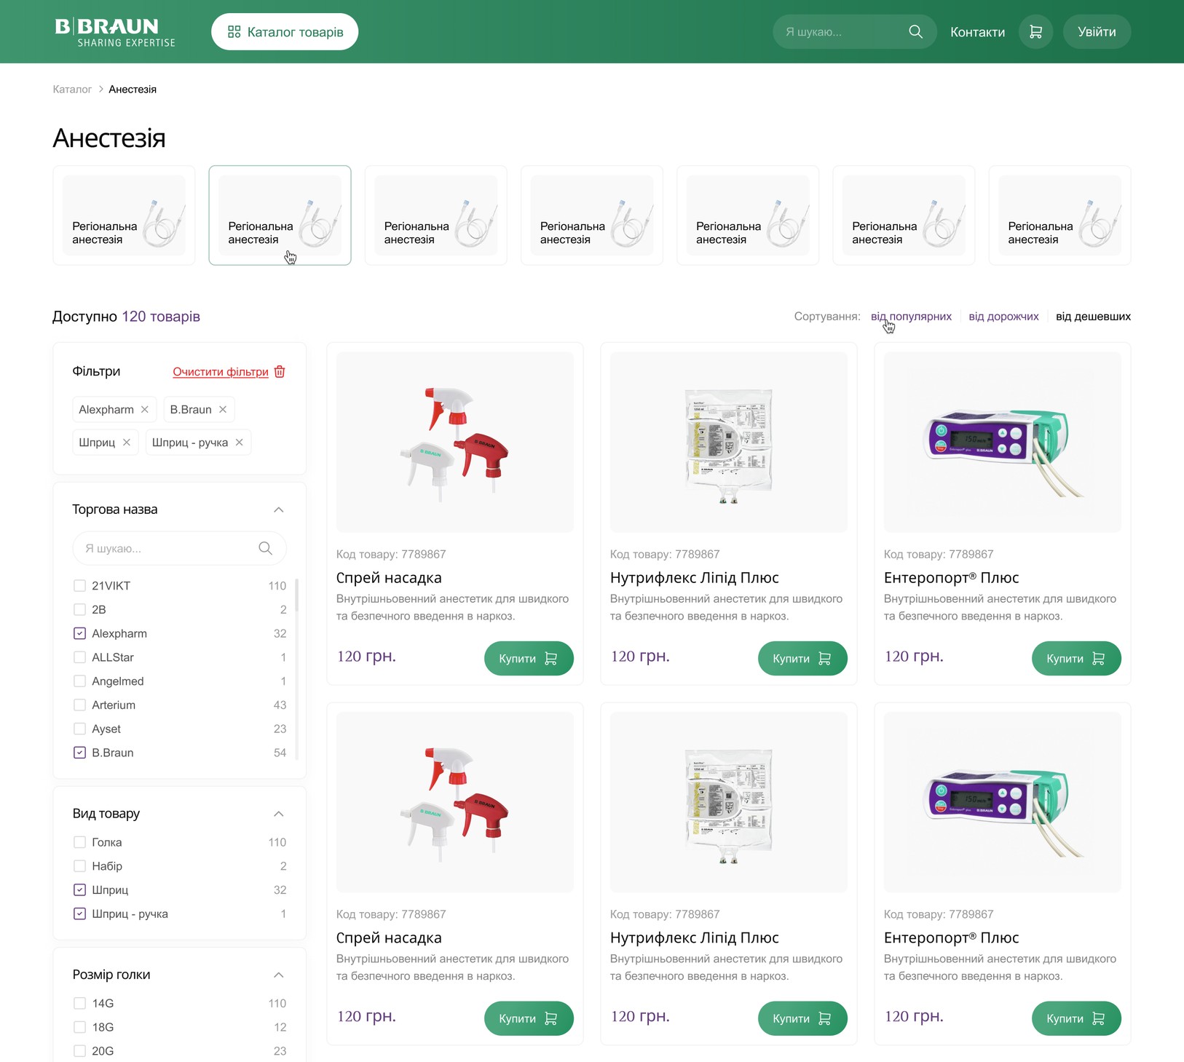Viewport: 1184px width, 1062px height.
Task: Remove the Alexpharm filter chip with its X
Action: click(x=145, y=410)
